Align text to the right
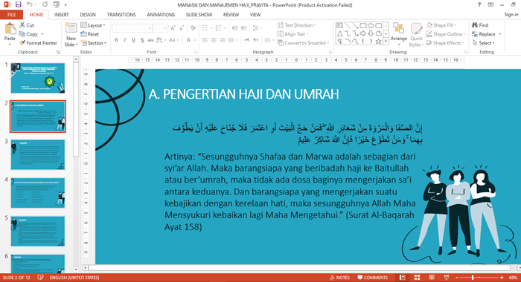Viewport: 521px width, 282px height. [222, 40]
